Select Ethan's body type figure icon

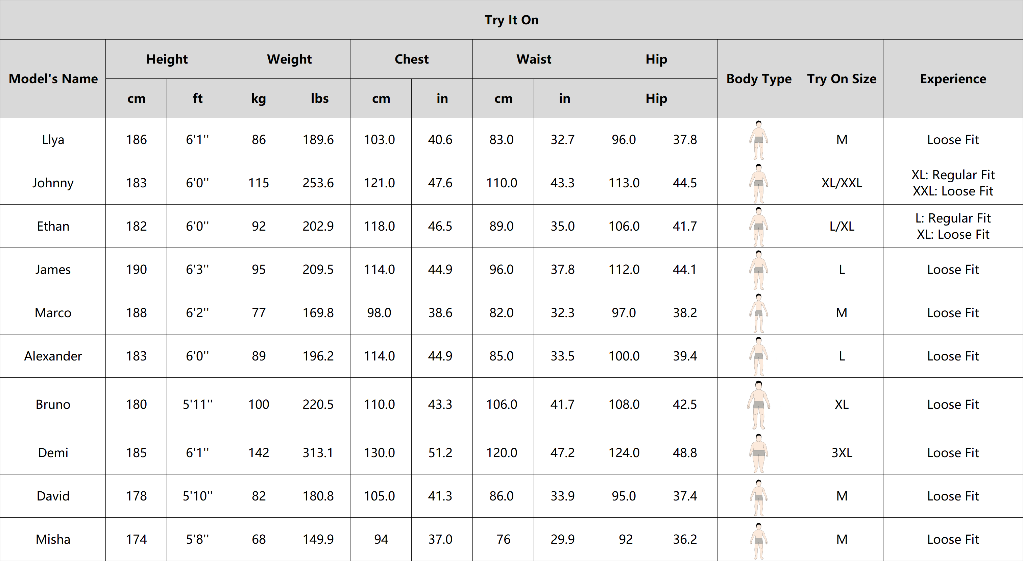[x=758, y=227]
